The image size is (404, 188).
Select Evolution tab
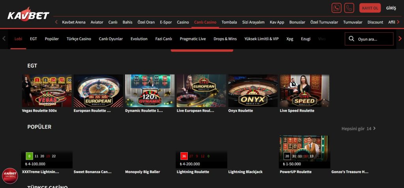[x=139, y=39]
